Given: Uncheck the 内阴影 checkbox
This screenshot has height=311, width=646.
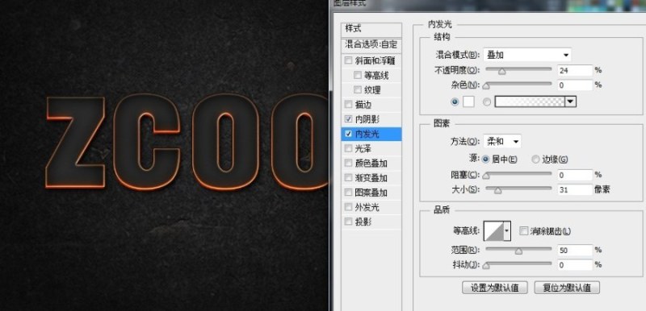Looking at the screenshot, I should (x=349, y=119).
